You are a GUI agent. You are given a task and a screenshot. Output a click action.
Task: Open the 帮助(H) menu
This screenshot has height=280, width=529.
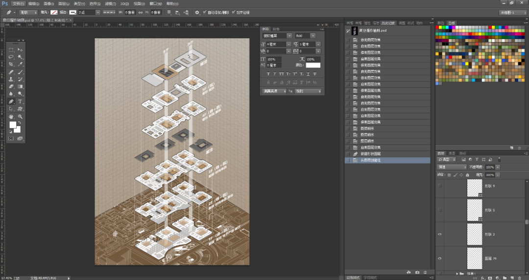(x=172, y=4)
